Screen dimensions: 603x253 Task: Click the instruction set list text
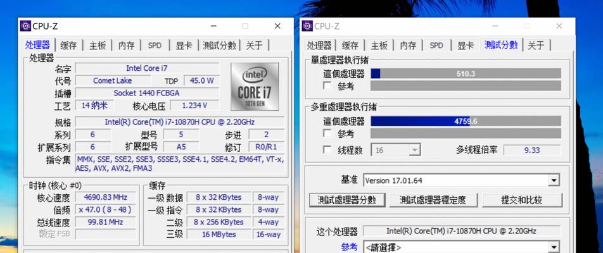click(180, 164)
